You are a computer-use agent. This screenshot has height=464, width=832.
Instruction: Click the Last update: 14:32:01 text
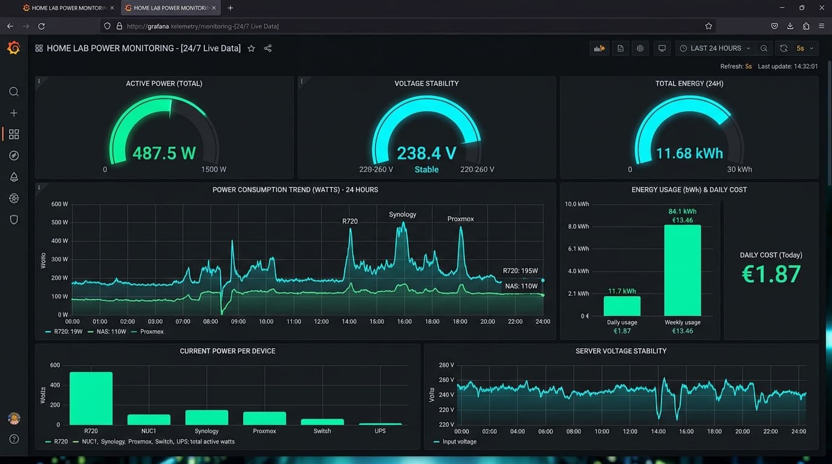point(788,66)
